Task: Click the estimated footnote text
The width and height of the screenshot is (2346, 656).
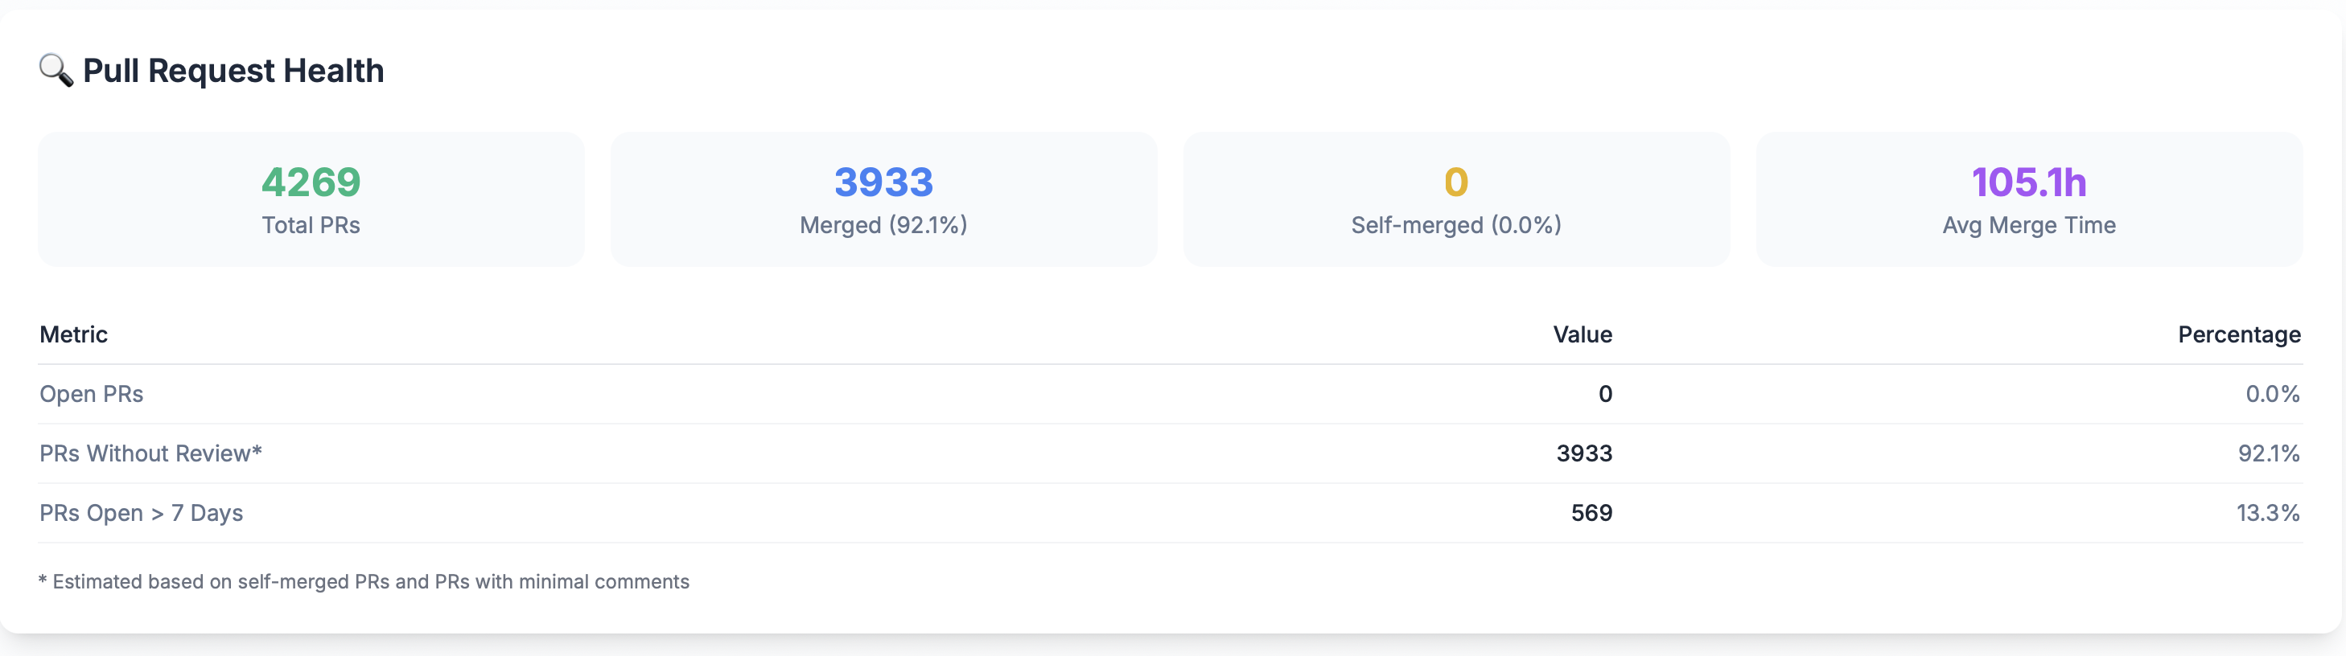Action: tap(364, 581)
